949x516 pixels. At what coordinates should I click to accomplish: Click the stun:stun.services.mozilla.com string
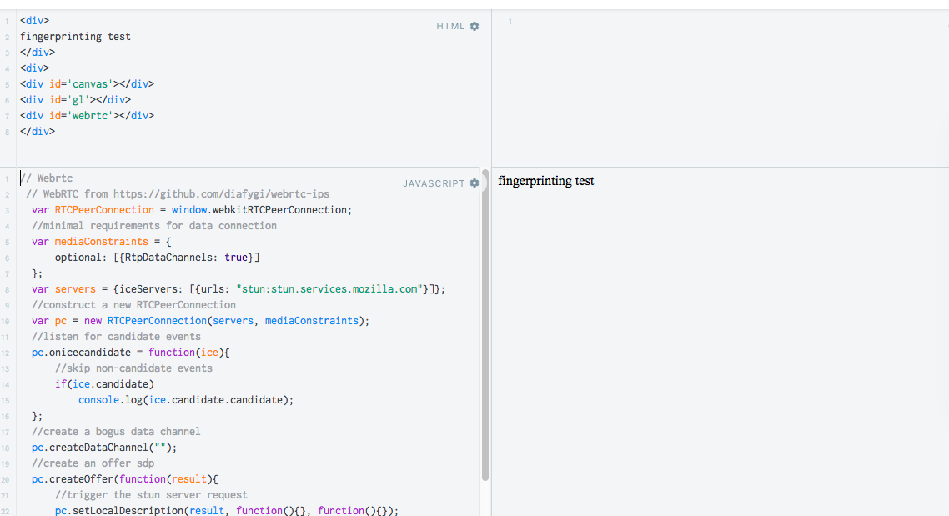tap(329, 289)
